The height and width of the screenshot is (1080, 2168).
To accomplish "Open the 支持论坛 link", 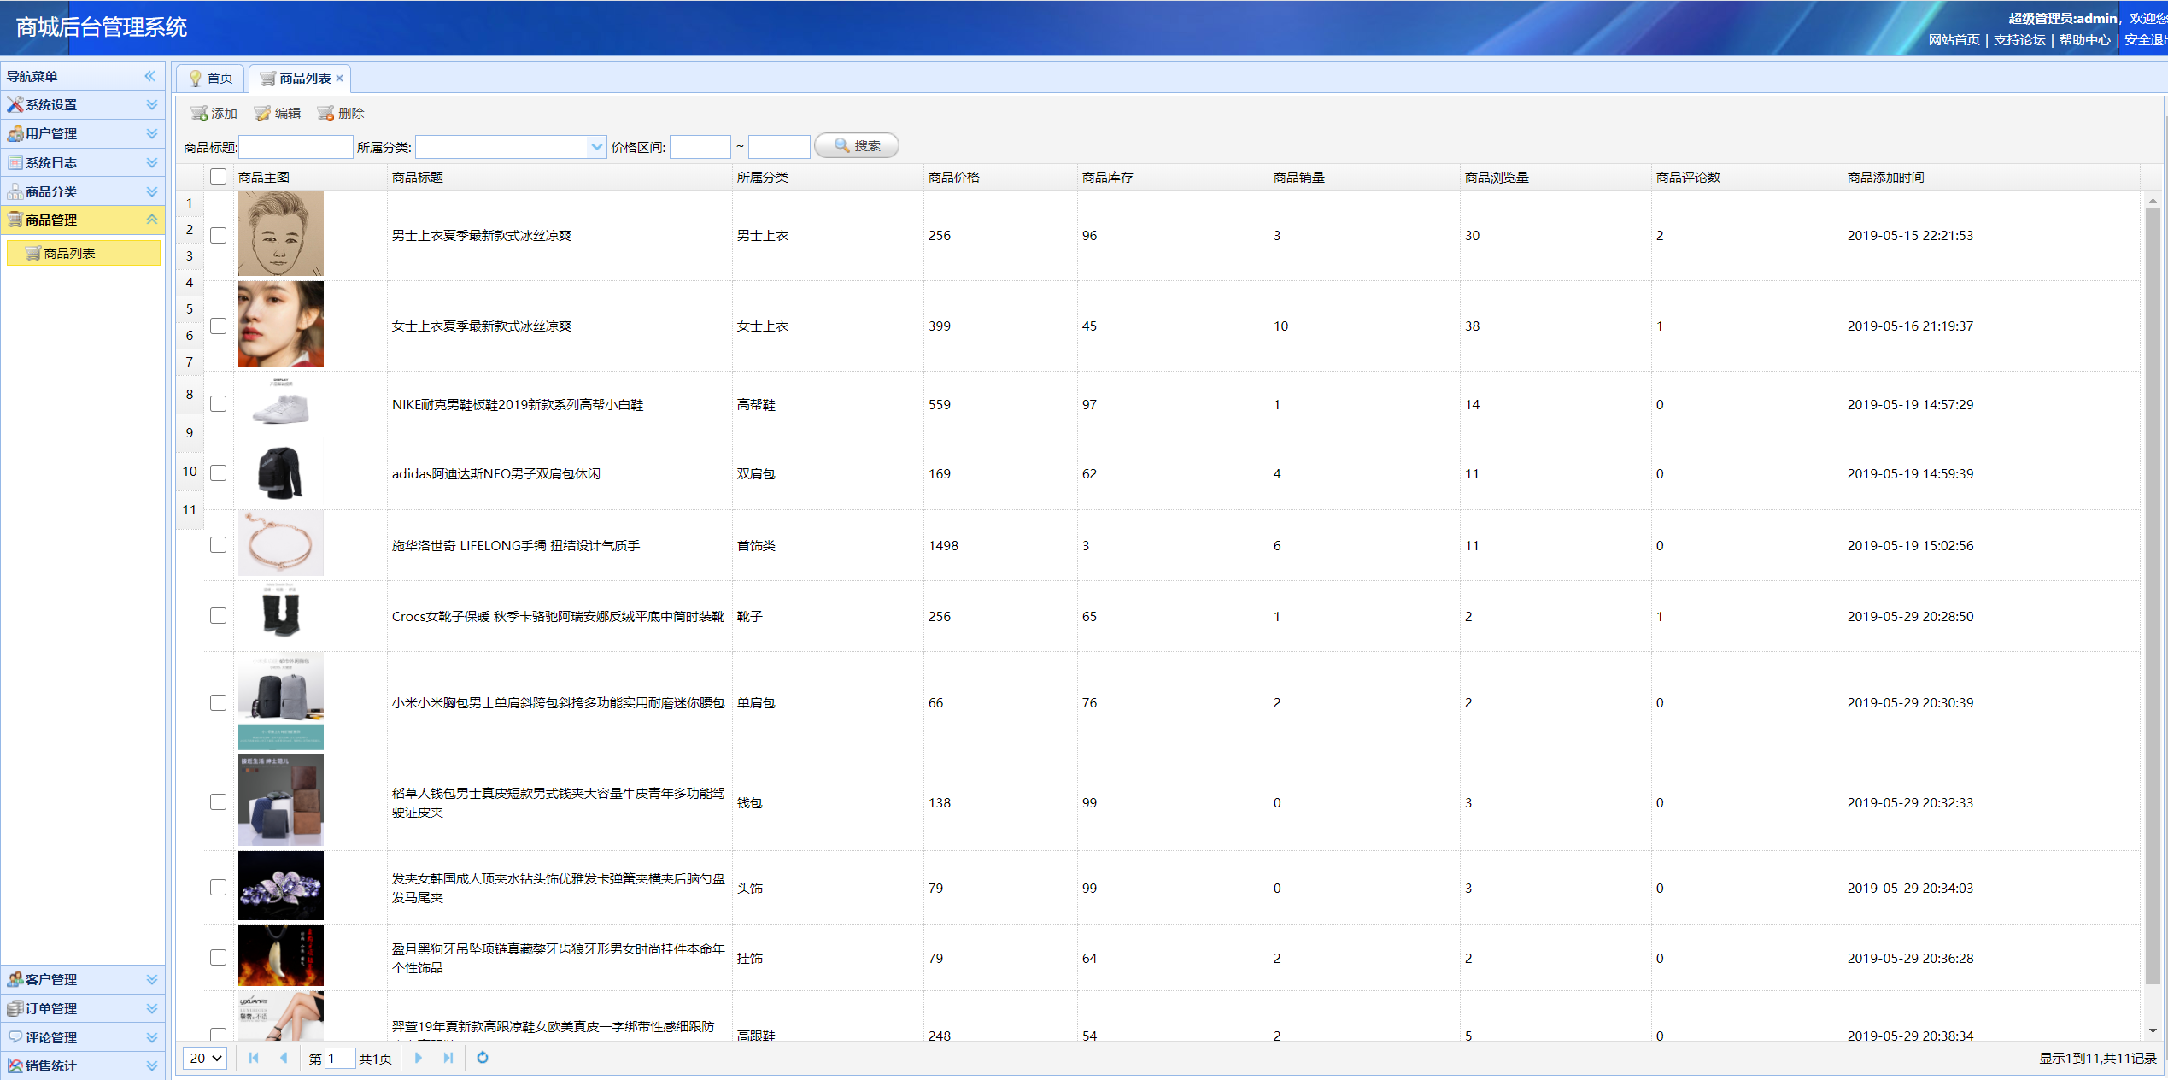I will [x=2019, y=40].
